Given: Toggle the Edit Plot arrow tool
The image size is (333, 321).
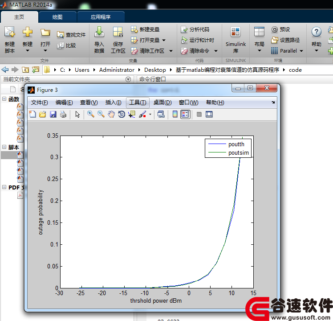Looking at the screenshot, I should pyautogui.click(x=77, y=114).
